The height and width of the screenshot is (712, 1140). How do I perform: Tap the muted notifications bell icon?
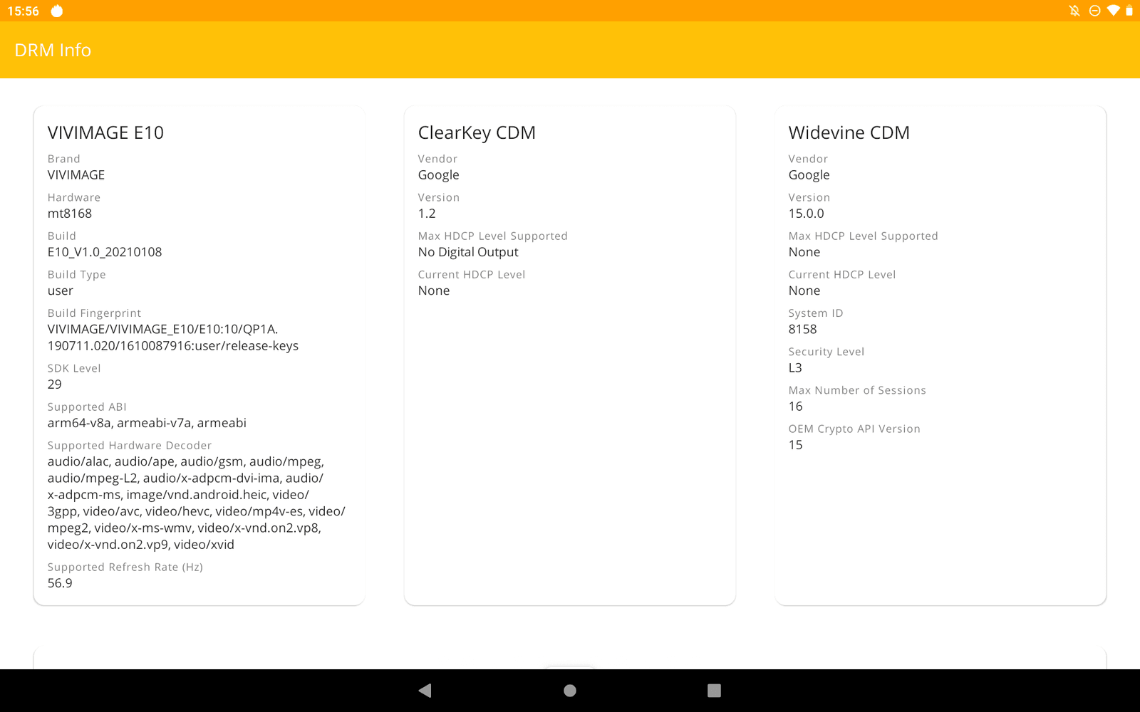(x=1074, y=11)
